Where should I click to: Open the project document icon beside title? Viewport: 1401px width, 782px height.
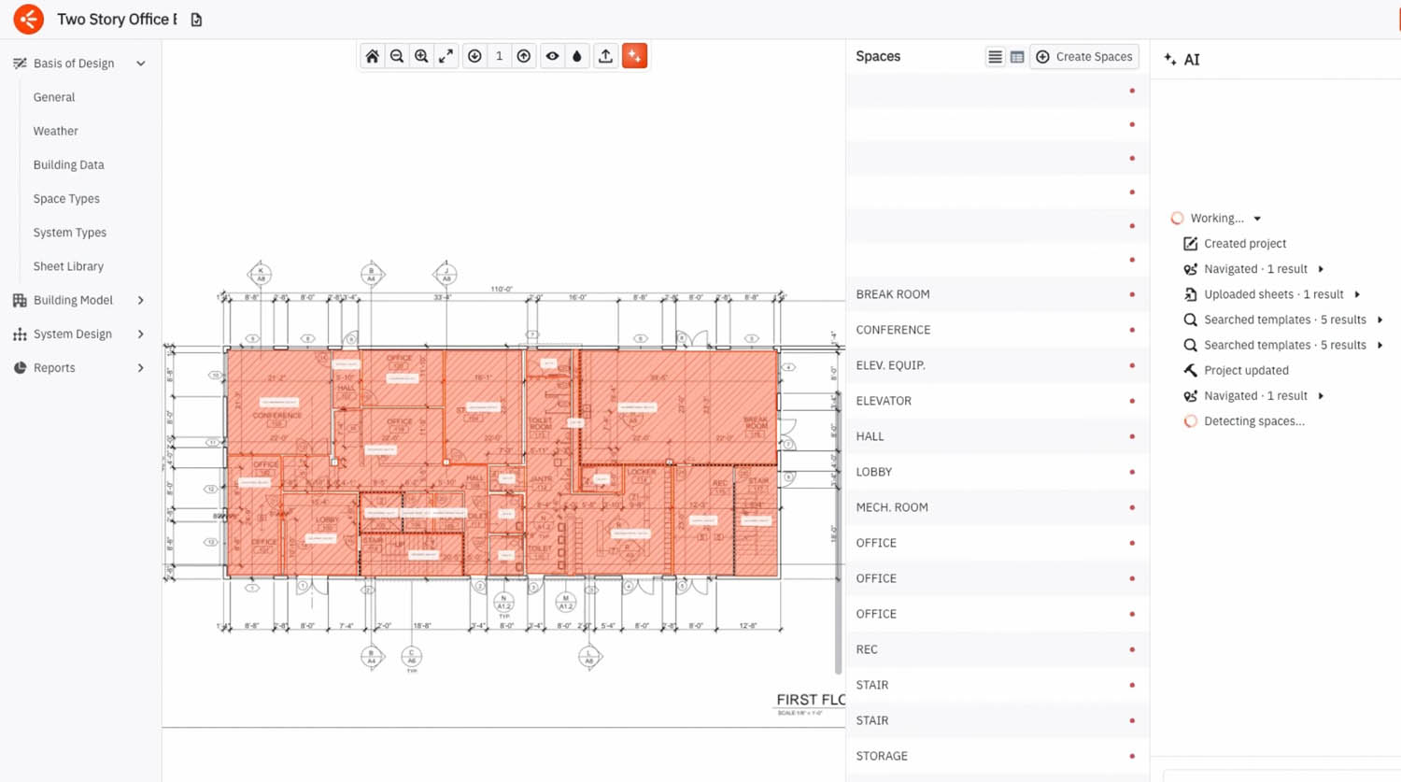(196, 20)
